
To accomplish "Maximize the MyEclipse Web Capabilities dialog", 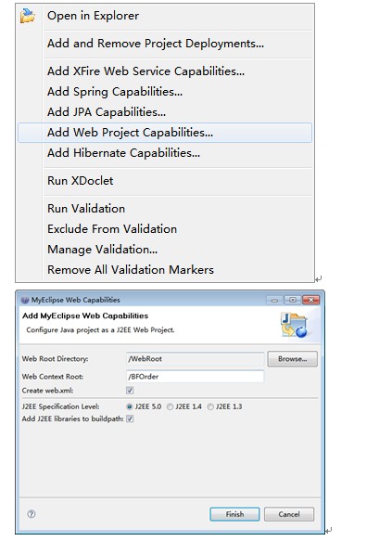I will [x=292, y=300].
